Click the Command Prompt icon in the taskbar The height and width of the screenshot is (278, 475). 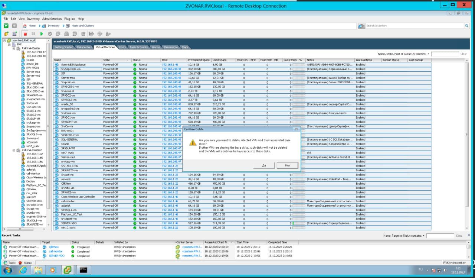point(83,270)
